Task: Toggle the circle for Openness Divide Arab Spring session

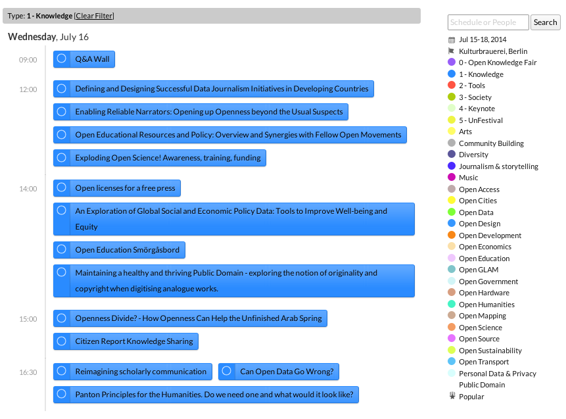Action: click(62, 318)
